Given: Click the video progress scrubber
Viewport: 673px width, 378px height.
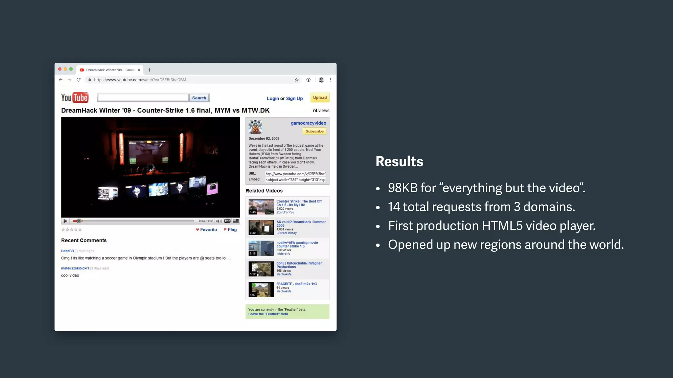Looking at the screenshot, I should (79, 221).
